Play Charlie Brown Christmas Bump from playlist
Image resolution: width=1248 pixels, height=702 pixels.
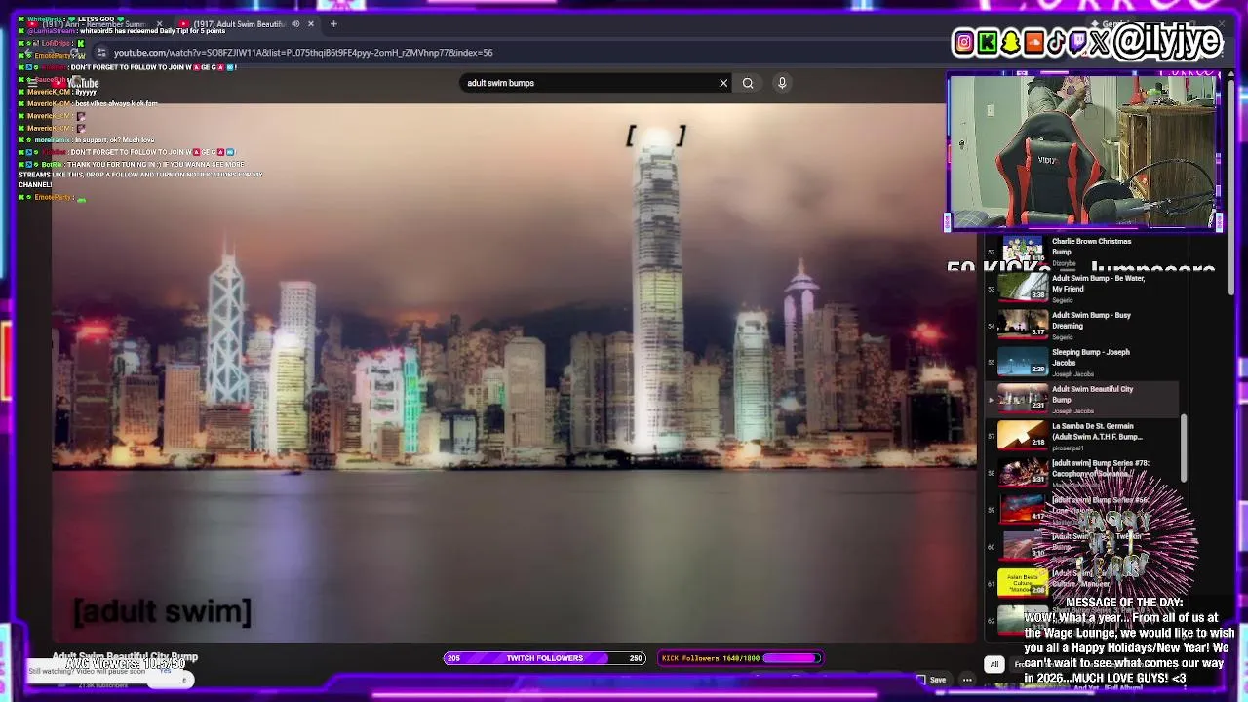[1082, 252]
